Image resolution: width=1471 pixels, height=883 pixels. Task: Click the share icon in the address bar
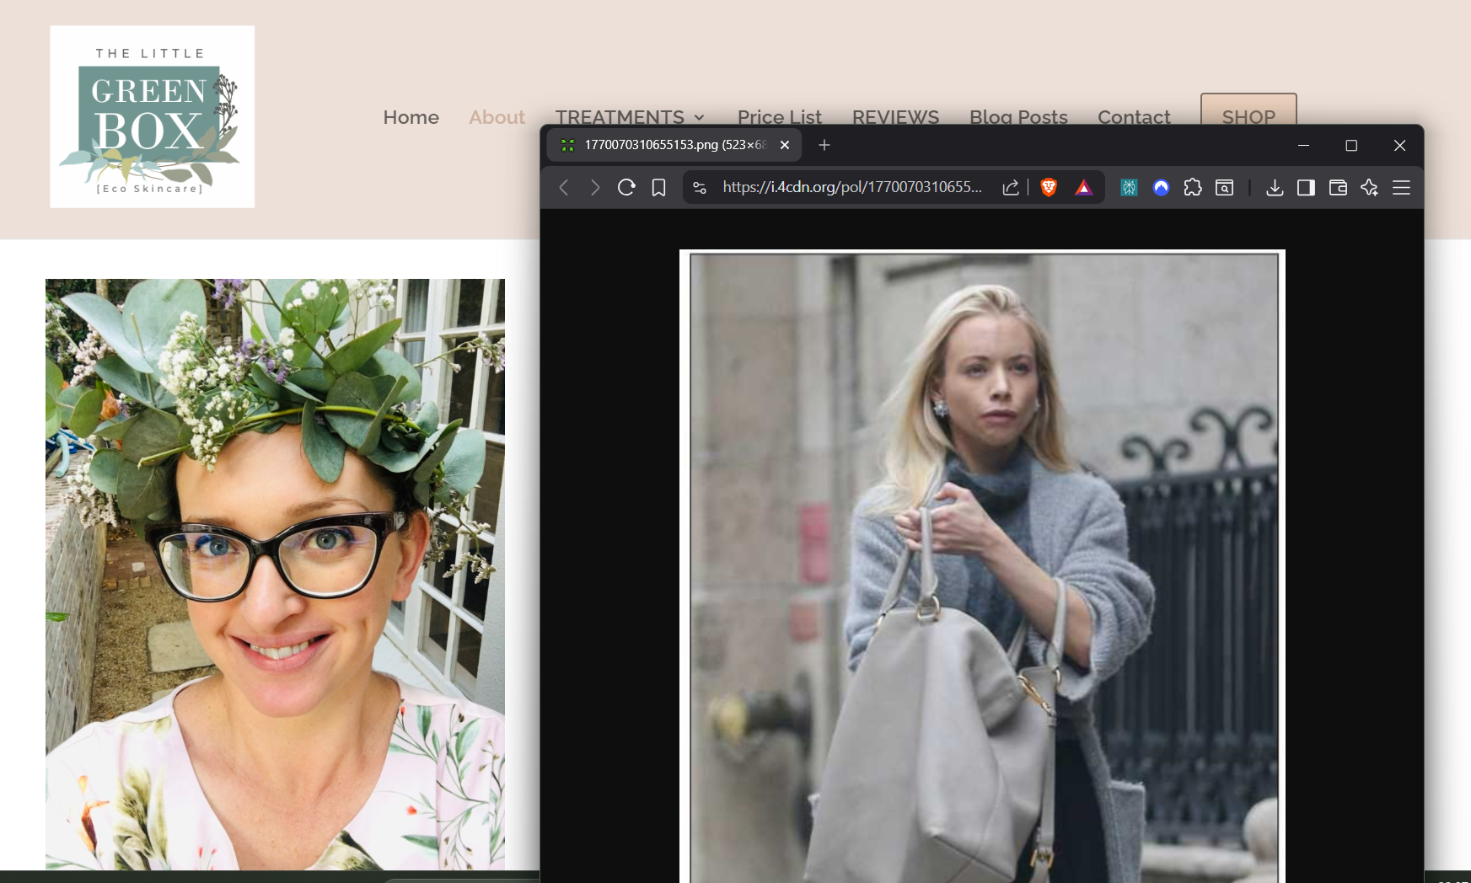(1011, 187)
